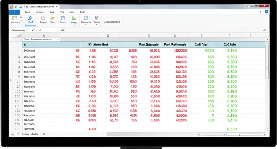Click the red cell showing 0.00 in the last row
277x149 pixels.
pos(93,129)
